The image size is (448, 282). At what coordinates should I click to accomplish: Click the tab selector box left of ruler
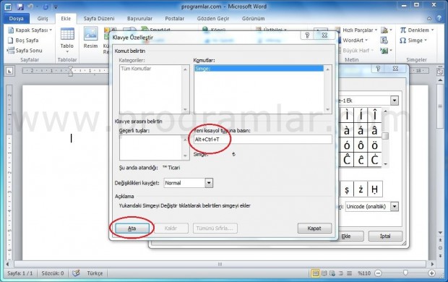click(x=9, y=71)
